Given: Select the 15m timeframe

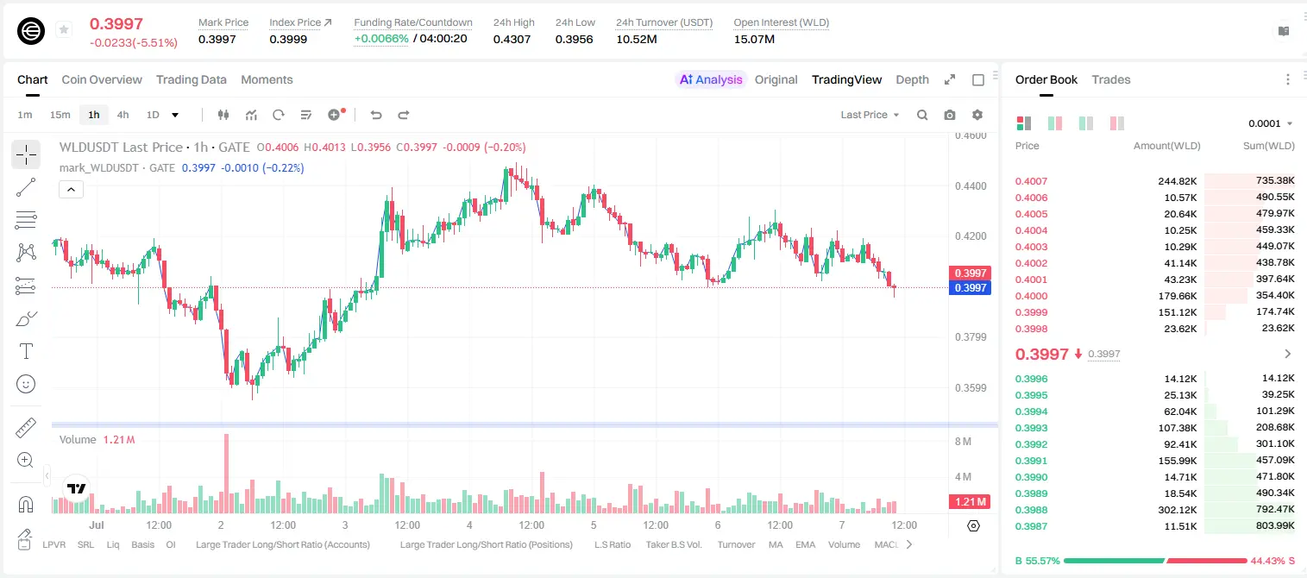Looking at the screenshot, I should point(60,115).
